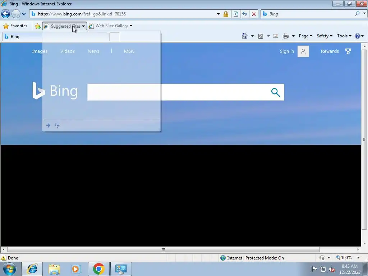The height and width of the screenshot is (276, 368).
Task: Click the Action Center flag tray icon
Action: pos(314,269)
